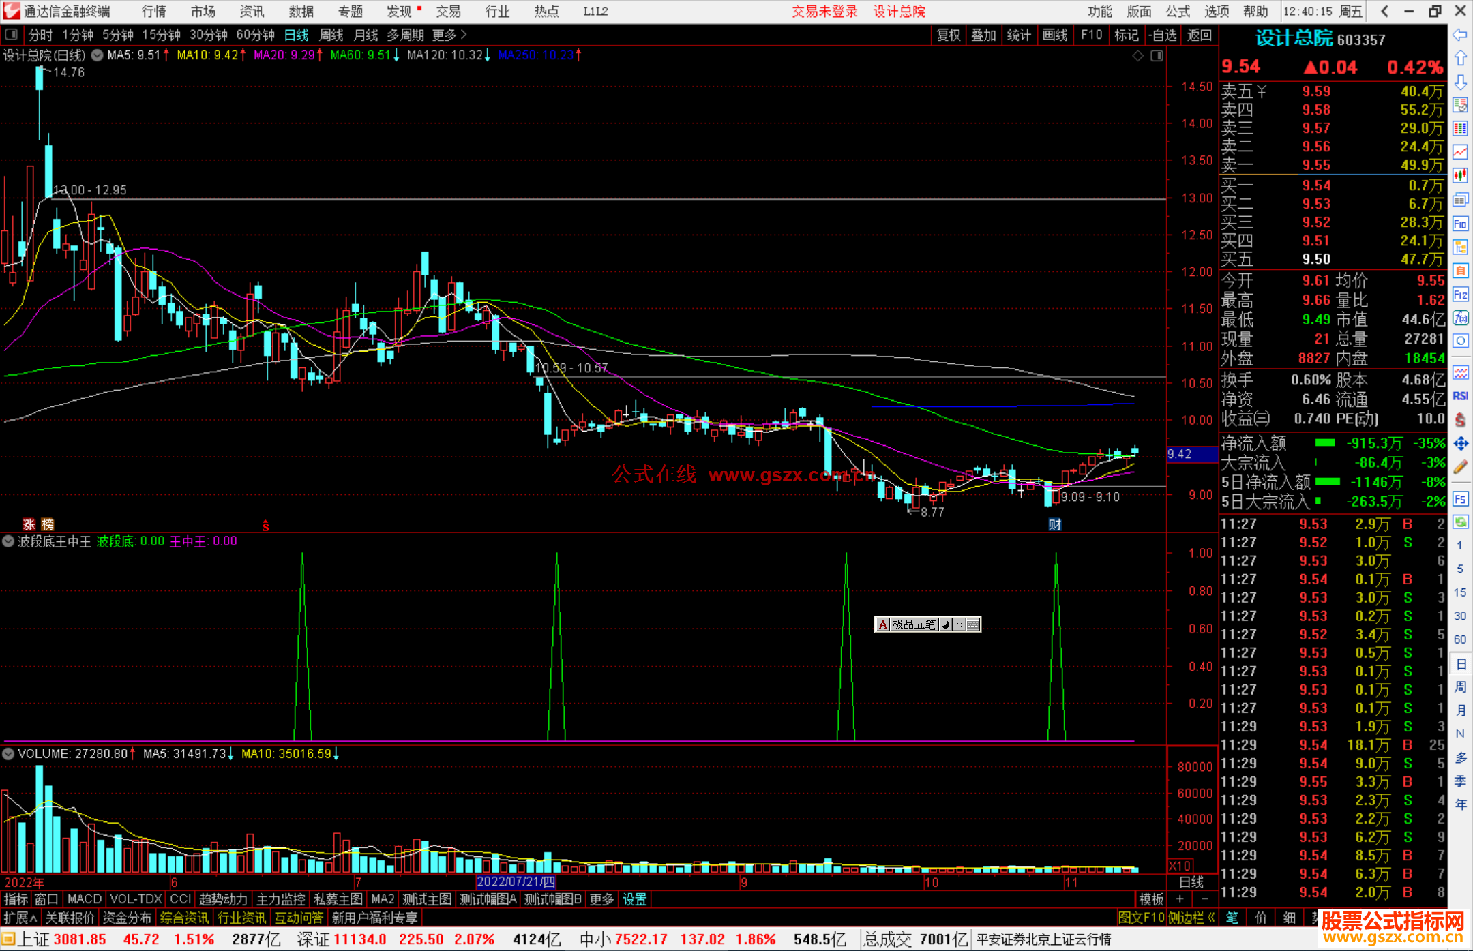Viewport: 1473px width, 951px height.
Task: Open the F10 company info sidebar icon
Action: tap(1460, 224)
